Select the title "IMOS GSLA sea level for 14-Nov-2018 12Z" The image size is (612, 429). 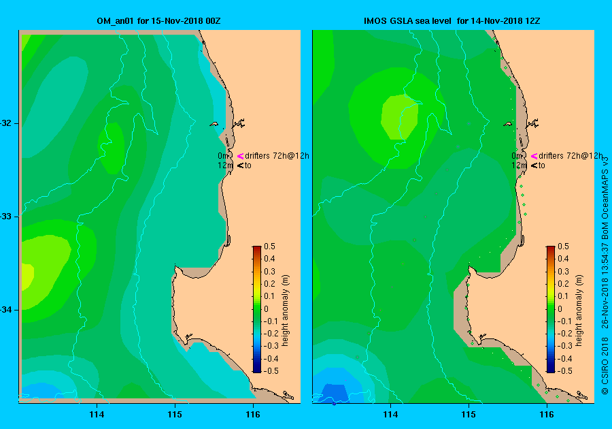tap(452, 21)
